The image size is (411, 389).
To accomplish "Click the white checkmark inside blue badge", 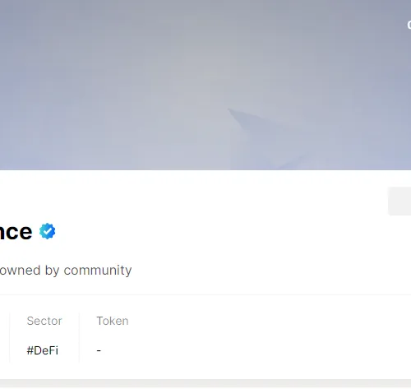I will pyautogui.click(x=48, y=231).
